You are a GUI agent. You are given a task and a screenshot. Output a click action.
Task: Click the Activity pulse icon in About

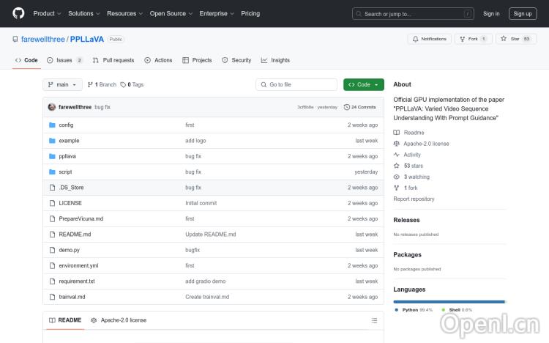coord(397,155)
